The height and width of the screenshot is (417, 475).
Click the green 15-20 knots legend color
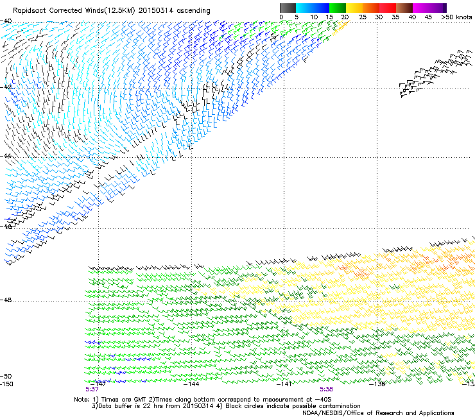(x=338, y=8)
